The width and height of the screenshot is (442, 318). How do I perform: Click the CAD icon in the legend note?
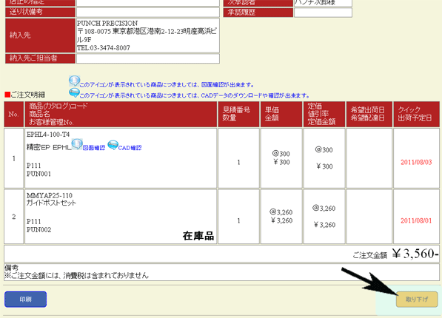(74, 93)
